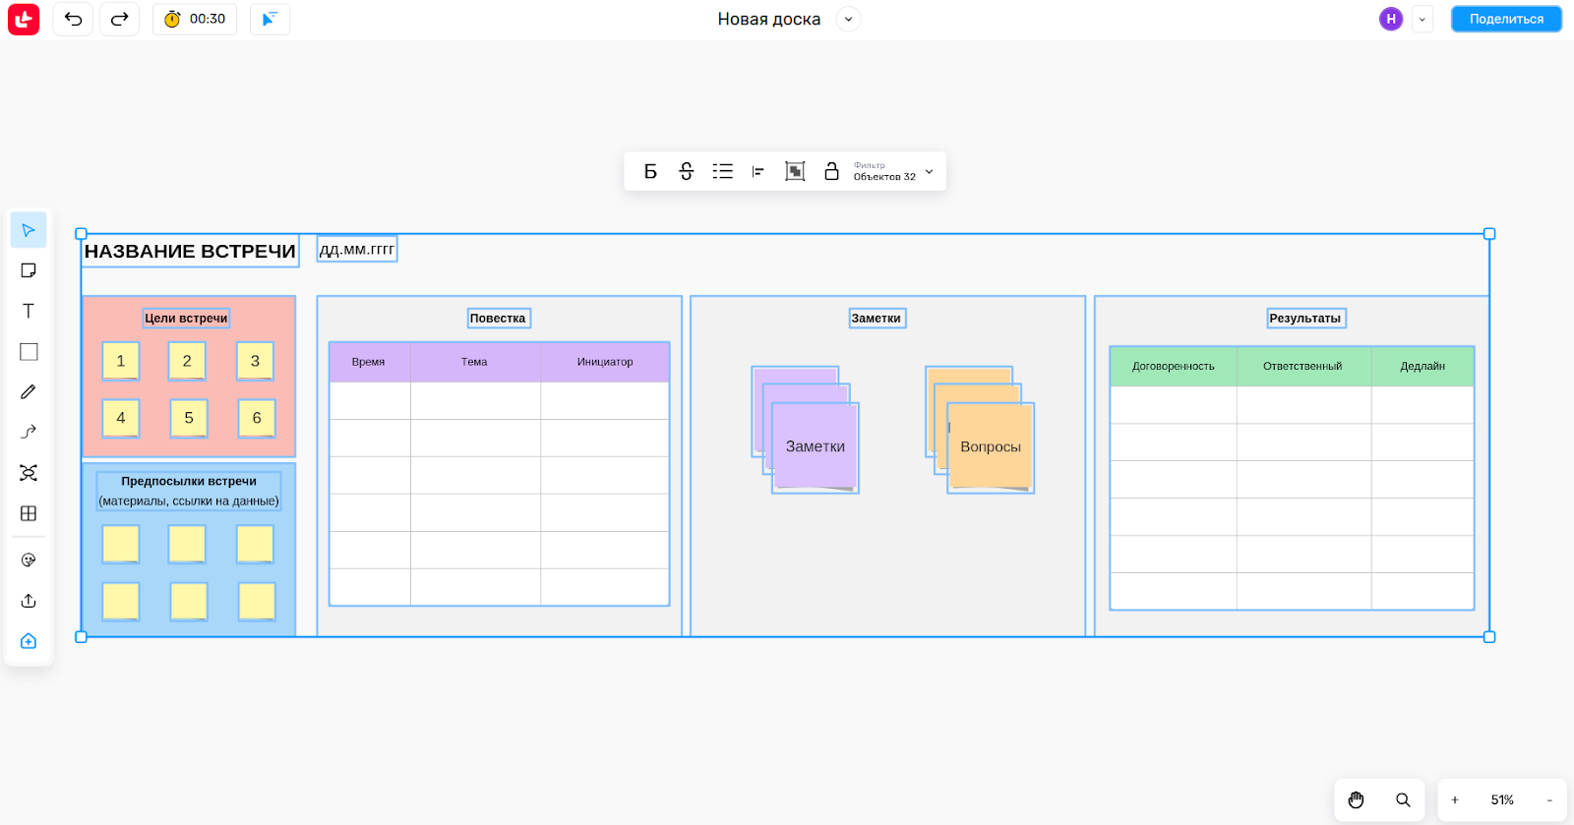The height and width of the screenshot is (825, 1574).
Task: Select the Результаты section label
Action: click(x=1304, y=319)
